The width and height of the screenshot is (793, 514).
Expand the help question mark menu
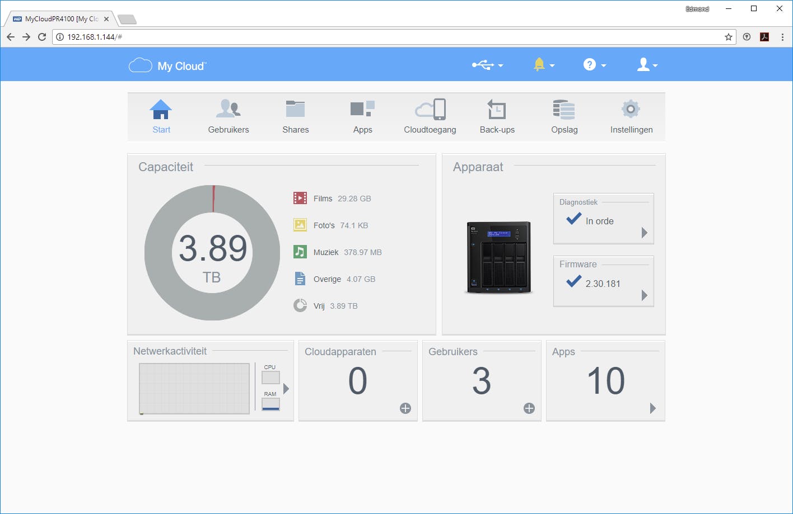tap(594, 65)
